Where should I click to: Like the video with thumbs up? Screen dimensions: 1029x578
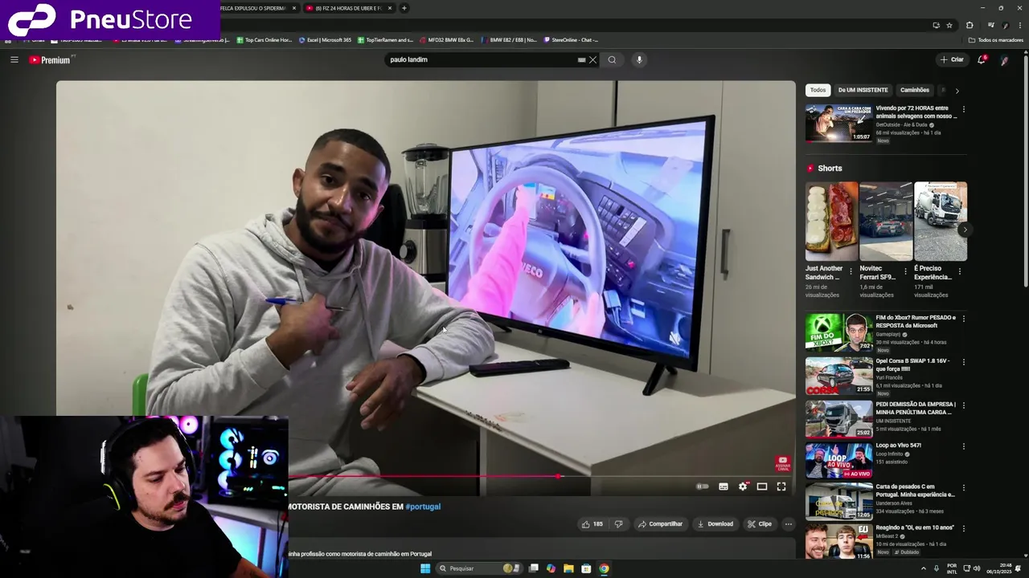592,524
